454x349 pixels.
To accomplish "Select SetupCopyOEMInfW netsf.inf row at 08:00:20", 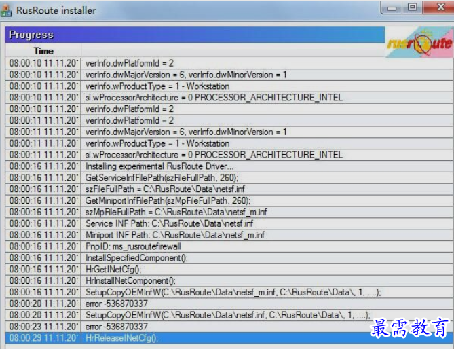I will pos(229,315).
